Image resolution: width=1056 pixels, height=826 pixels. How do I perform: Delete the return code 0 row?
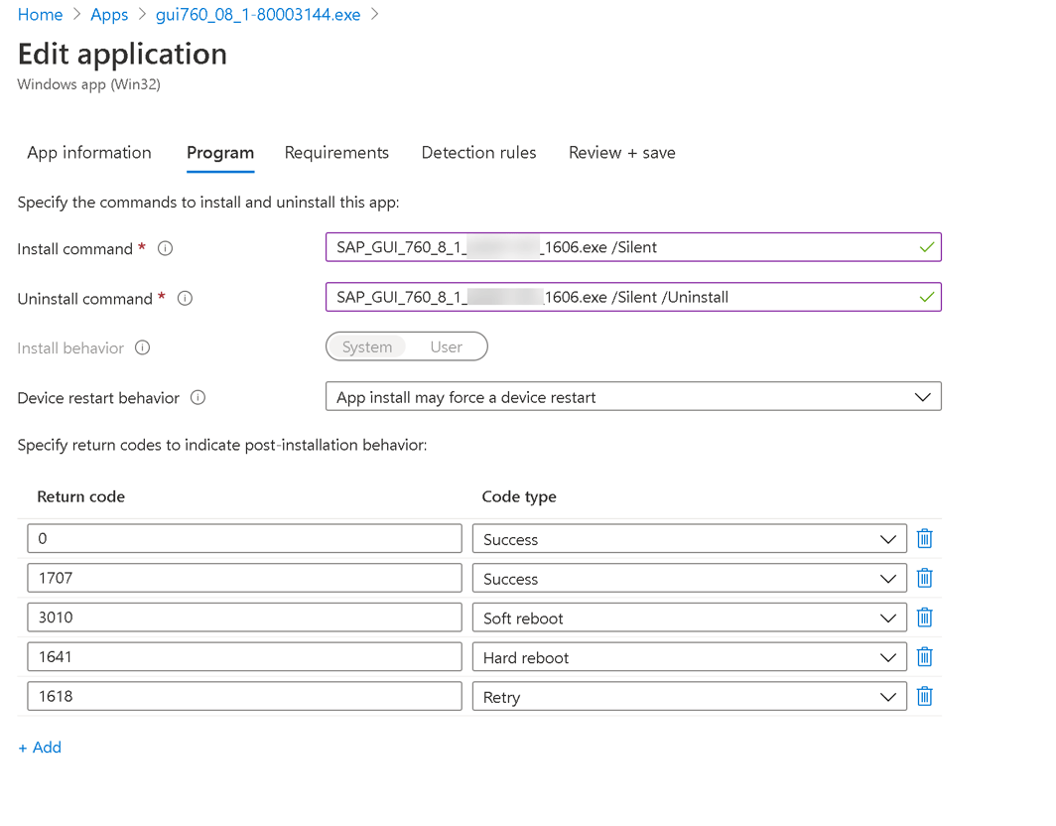click(x=924, y=538)
